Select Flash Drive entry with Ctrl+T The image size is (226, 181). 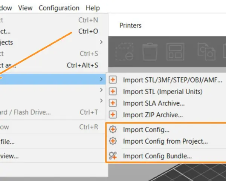click(53, 112)
